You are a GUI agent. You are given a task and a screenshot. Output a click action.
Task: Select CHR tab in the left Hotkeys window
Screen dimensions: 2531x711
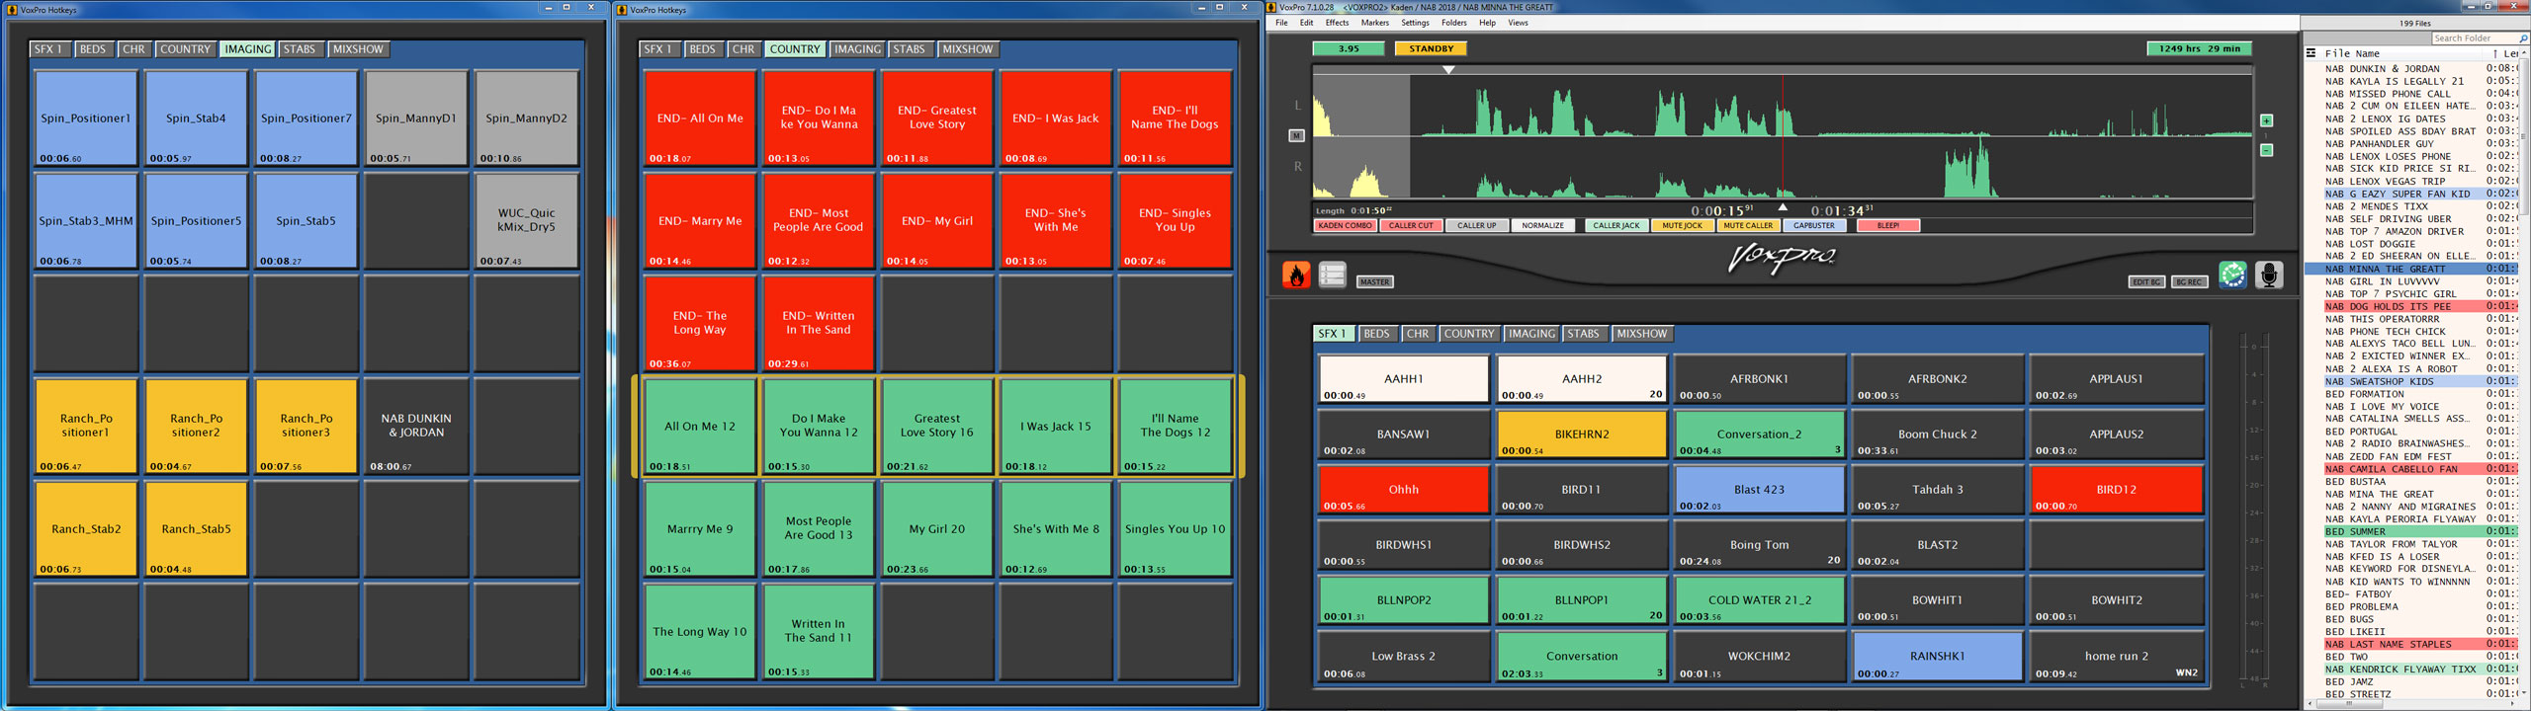tap(133, 49)
